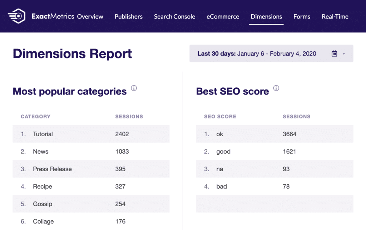Click the ExactMetrics logo icon
The width and height of the screenshot is (366, 230).
[x=16, y=16]
